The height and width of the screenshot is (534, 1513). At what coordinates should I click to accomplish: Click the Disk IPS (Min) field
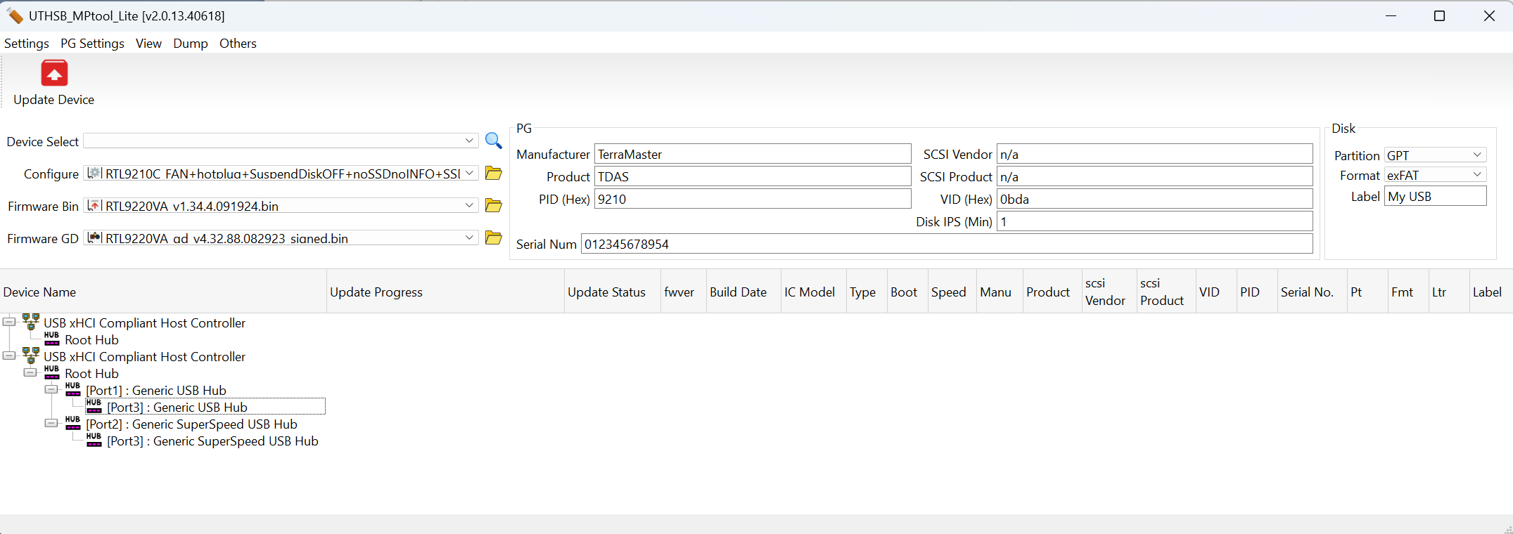[1154, 221]
